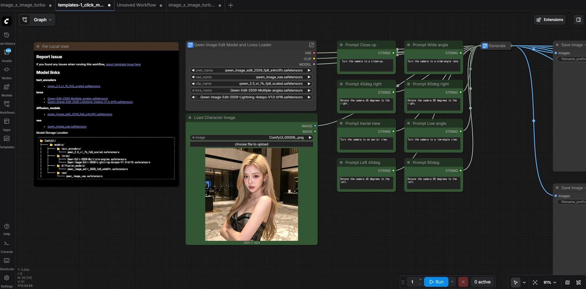The height and width of the screenshot is (289, 586).
Task: Toggle collapse dot on For Local User node
Action: click(x=38, y=46)
